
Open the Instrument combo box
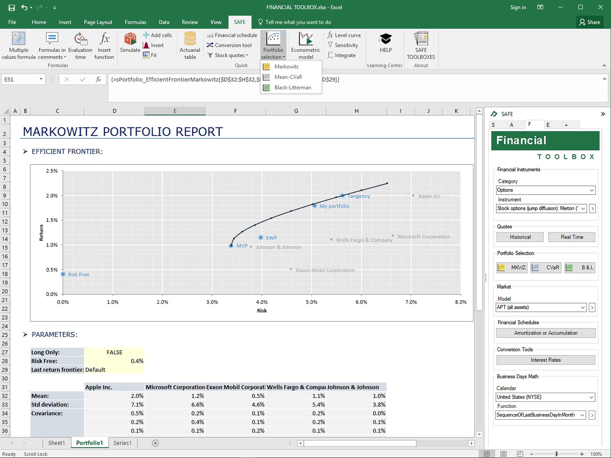[x=541, y=208]
